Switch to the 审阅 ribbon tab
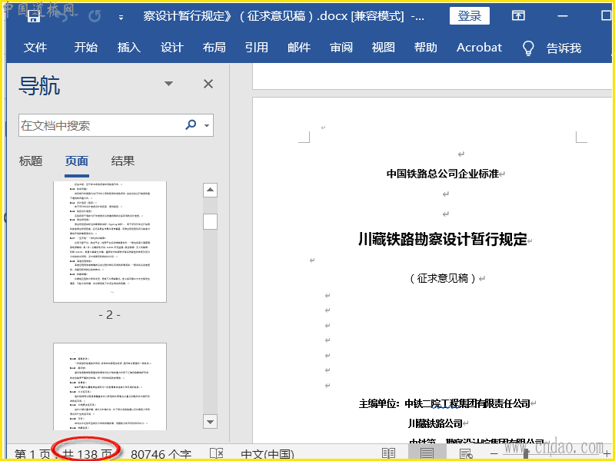 click(341, 48)
